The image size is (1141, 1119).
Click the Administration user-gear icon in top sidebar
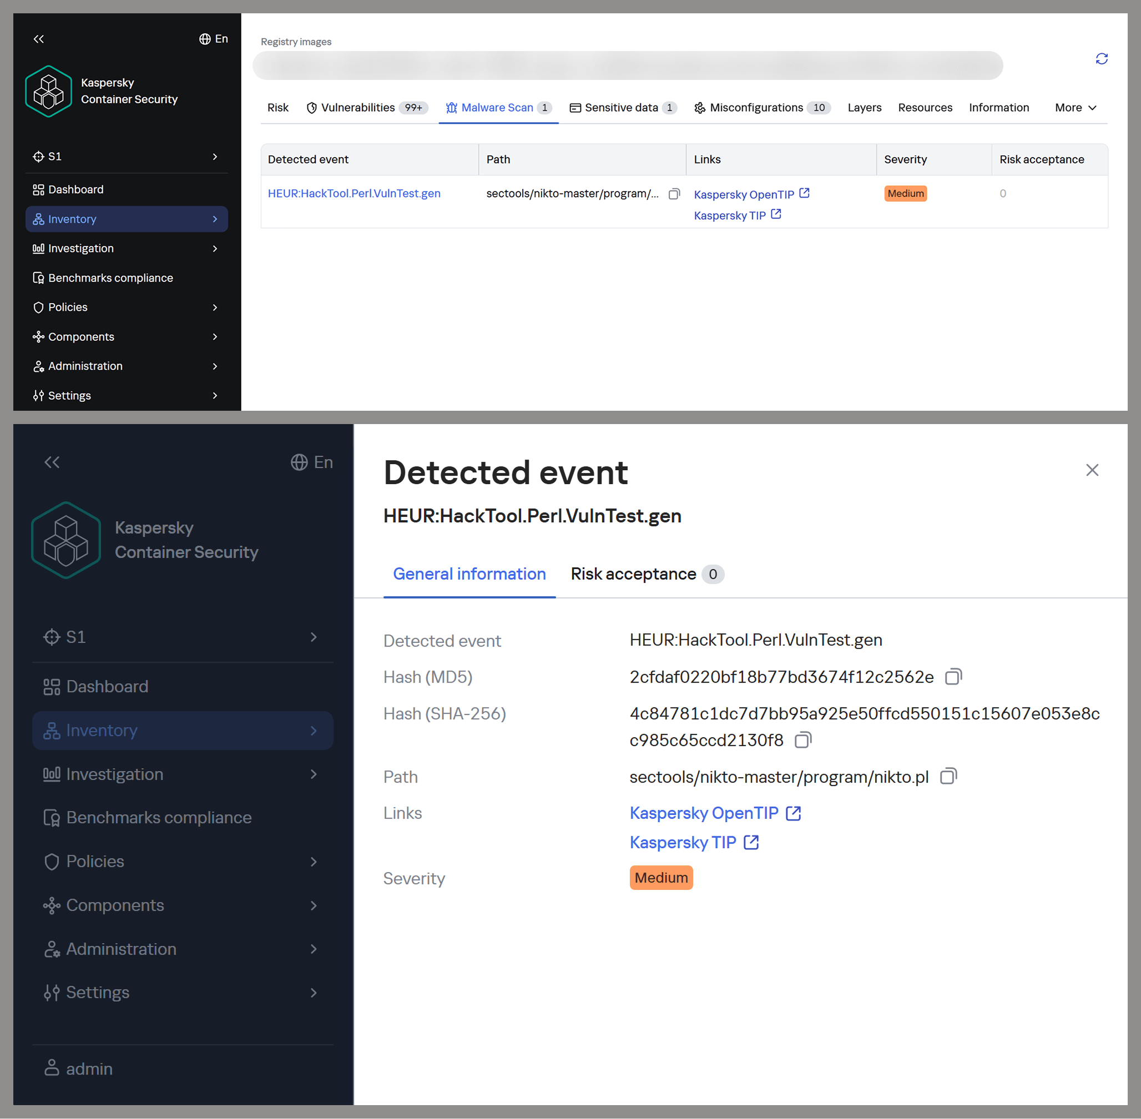pos(38,366)
